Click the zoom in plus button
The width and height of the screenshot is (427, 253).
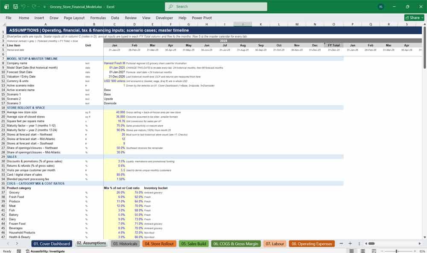point(415,251)
